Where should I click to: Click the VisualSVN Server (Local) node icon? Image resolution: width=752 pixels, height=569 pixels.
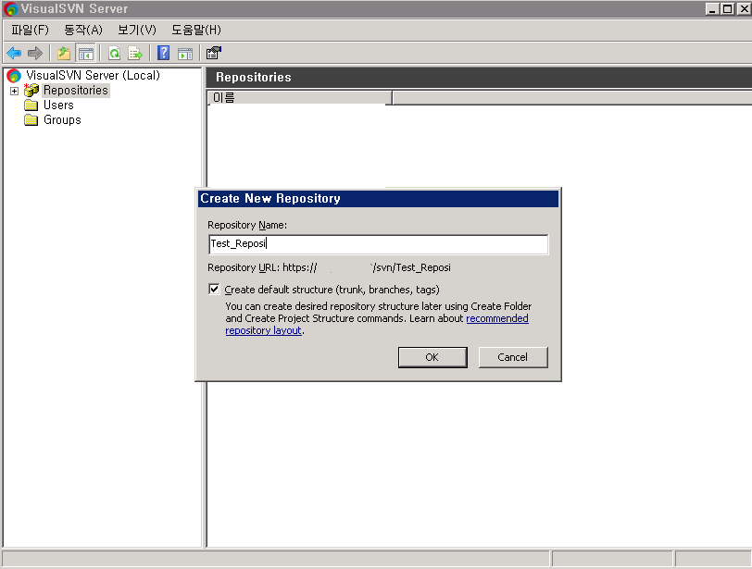(14, 76)
